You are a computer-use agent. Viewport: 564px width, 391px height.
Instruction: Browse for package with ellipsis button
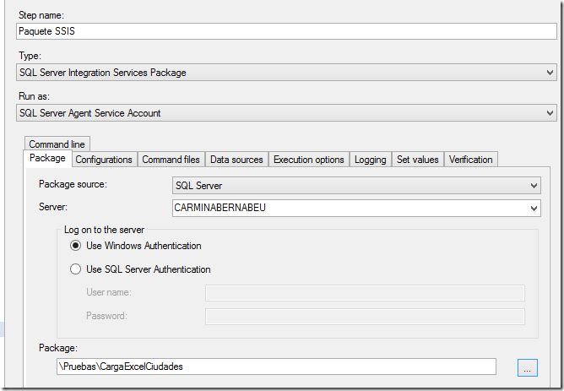coord(527,367)
